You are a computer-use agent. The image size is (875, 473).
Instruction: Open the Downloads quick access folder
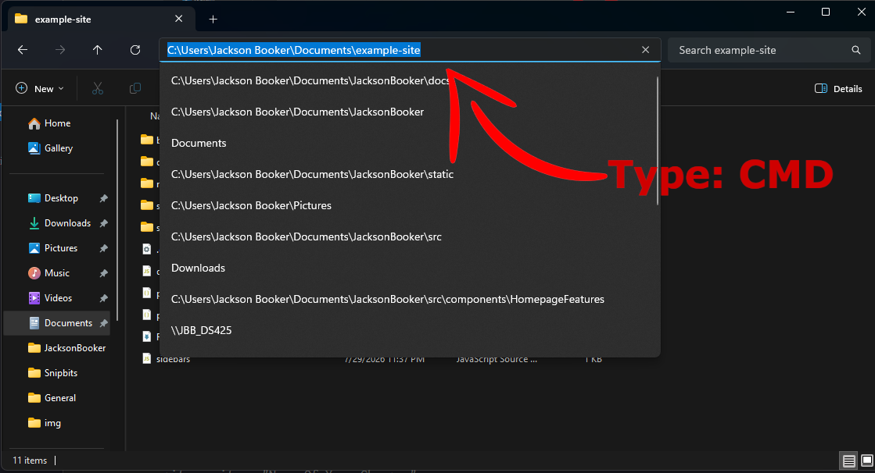coord(59,223)
